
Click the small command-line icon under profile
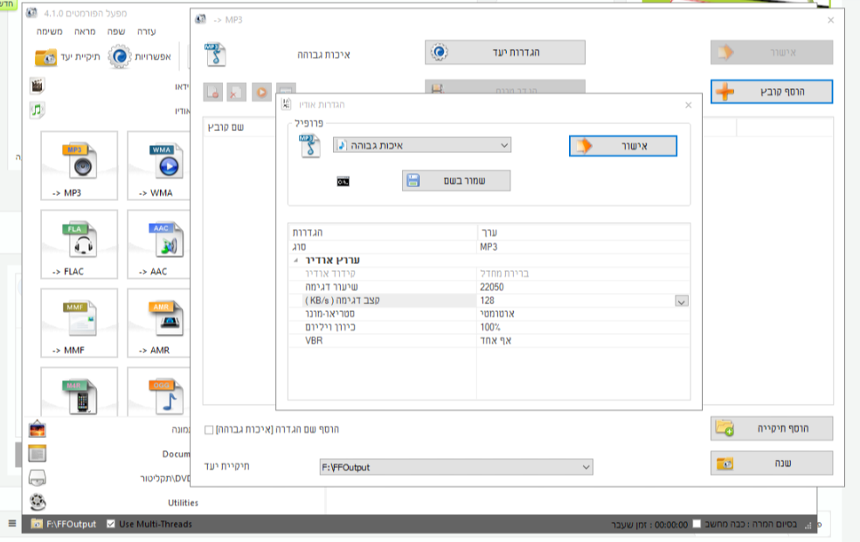point(343,182)
